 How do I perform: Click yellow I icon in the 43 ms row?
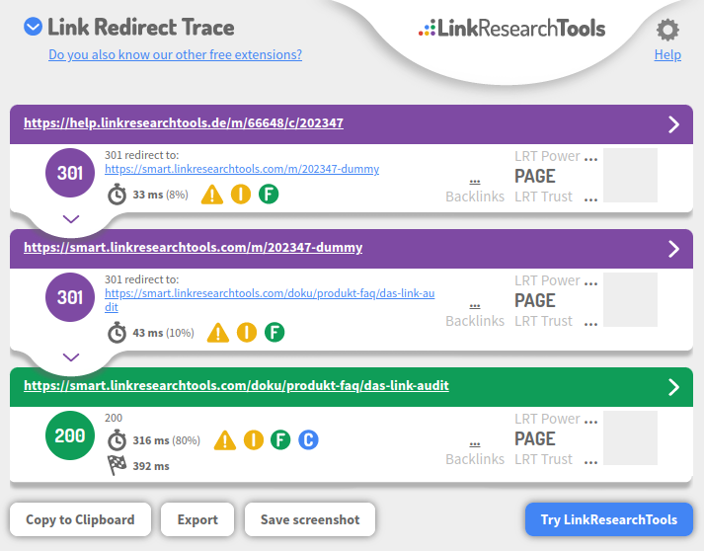point(247,333)
